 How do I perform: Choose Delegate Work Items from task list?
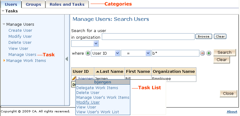pyautogui.click(x=97, y=88)
